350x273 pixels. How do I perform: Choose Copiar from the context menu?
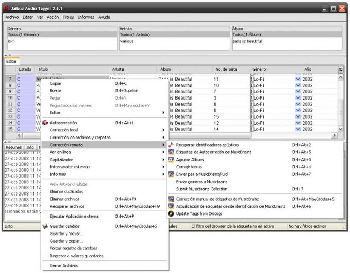104,83
